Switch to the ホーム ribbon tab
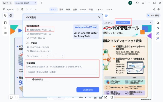Screen dimensions: 163x102 (54, 10)
